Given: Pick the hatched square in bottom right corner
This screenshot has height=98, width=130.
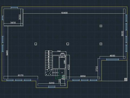Looking at the screenshot, I should (126, 79).
